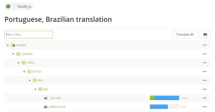Open the three-dots menu for addons.md
Image resolution: width=215 pixels, height=112 pixels.
pos(205,107)
